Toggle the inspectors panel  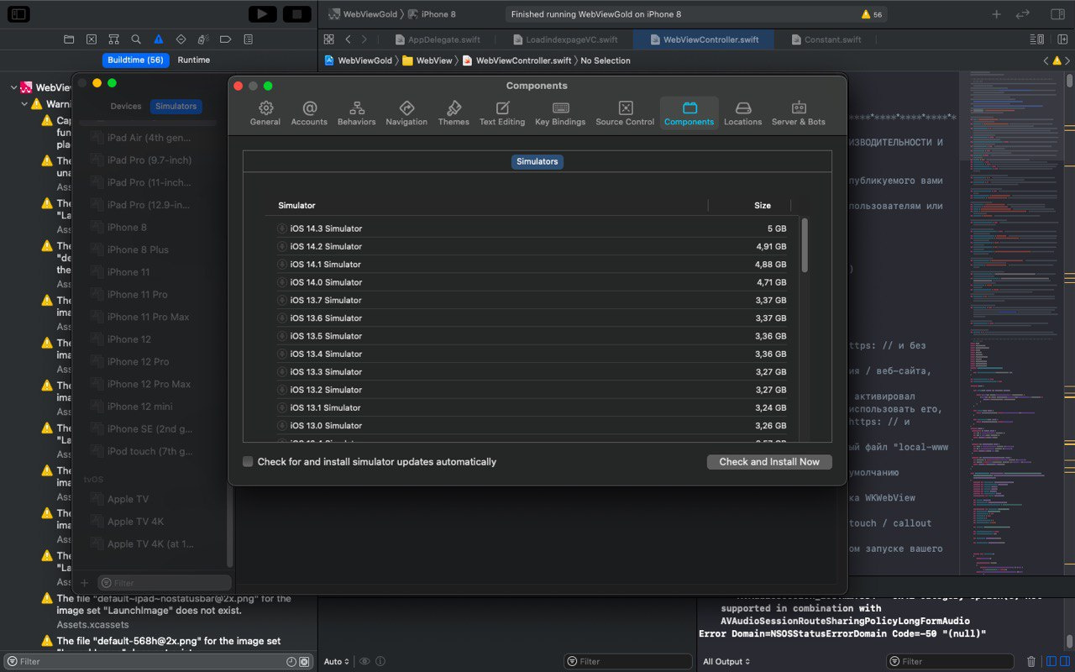pos(1057,14)
